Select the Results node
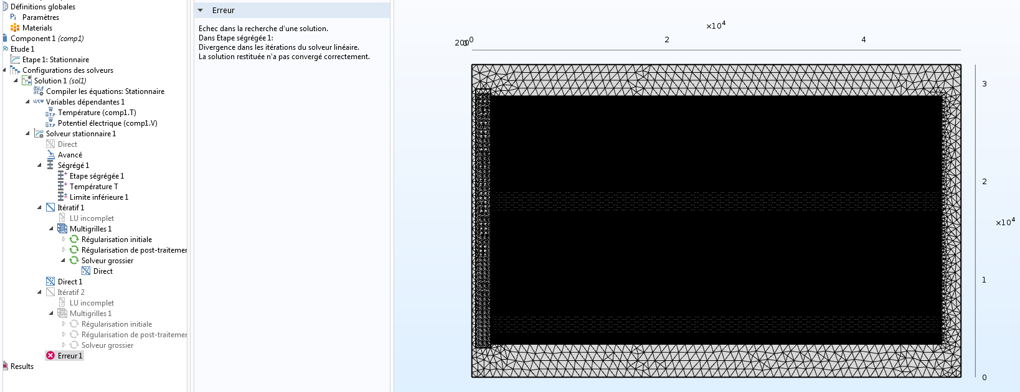Image resolution: width=1020 pixels, height=392 pixels. pyautogui.click(x=22, y=366)
